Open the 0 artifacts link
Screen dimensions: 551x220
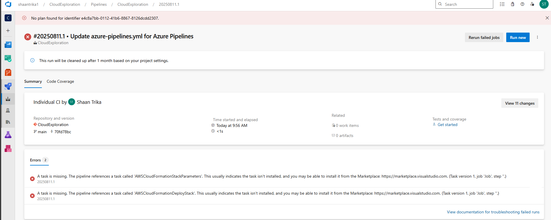(342, 136)
